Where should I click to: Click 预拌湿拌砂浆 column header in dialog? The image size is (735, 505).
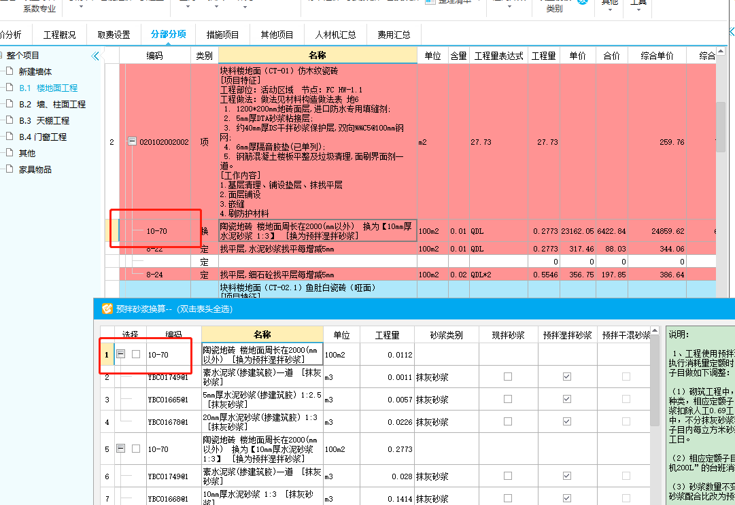point(567,335)
